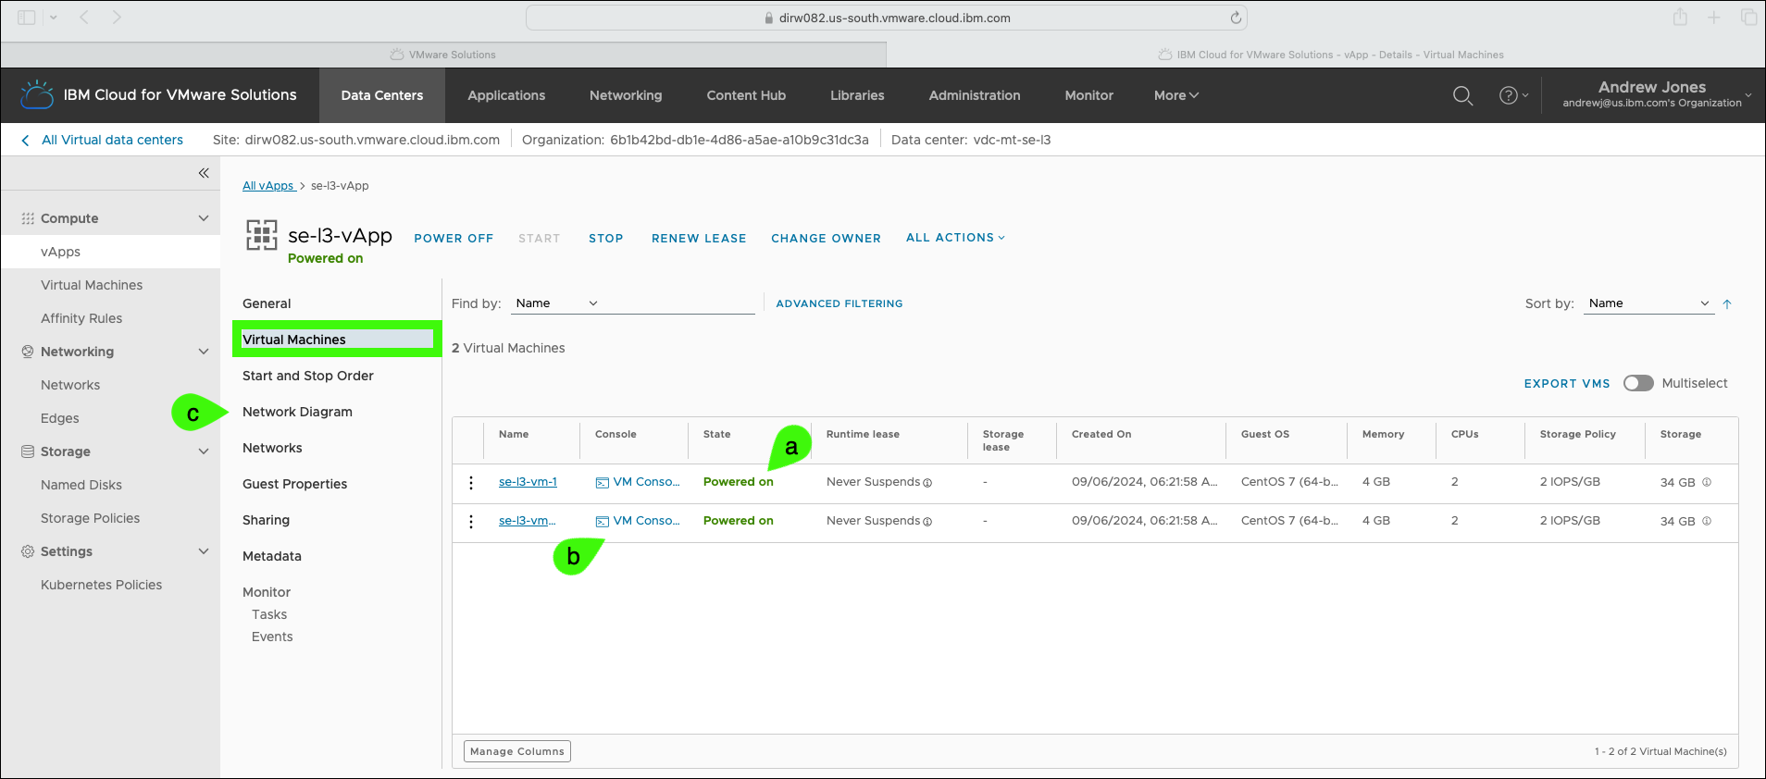
Task: Open actions menu for second VM row
Action: coord(471,522)
